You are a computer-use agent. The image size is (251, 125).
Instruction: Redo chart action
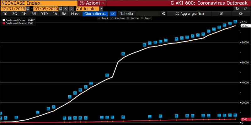click(246, 9)
